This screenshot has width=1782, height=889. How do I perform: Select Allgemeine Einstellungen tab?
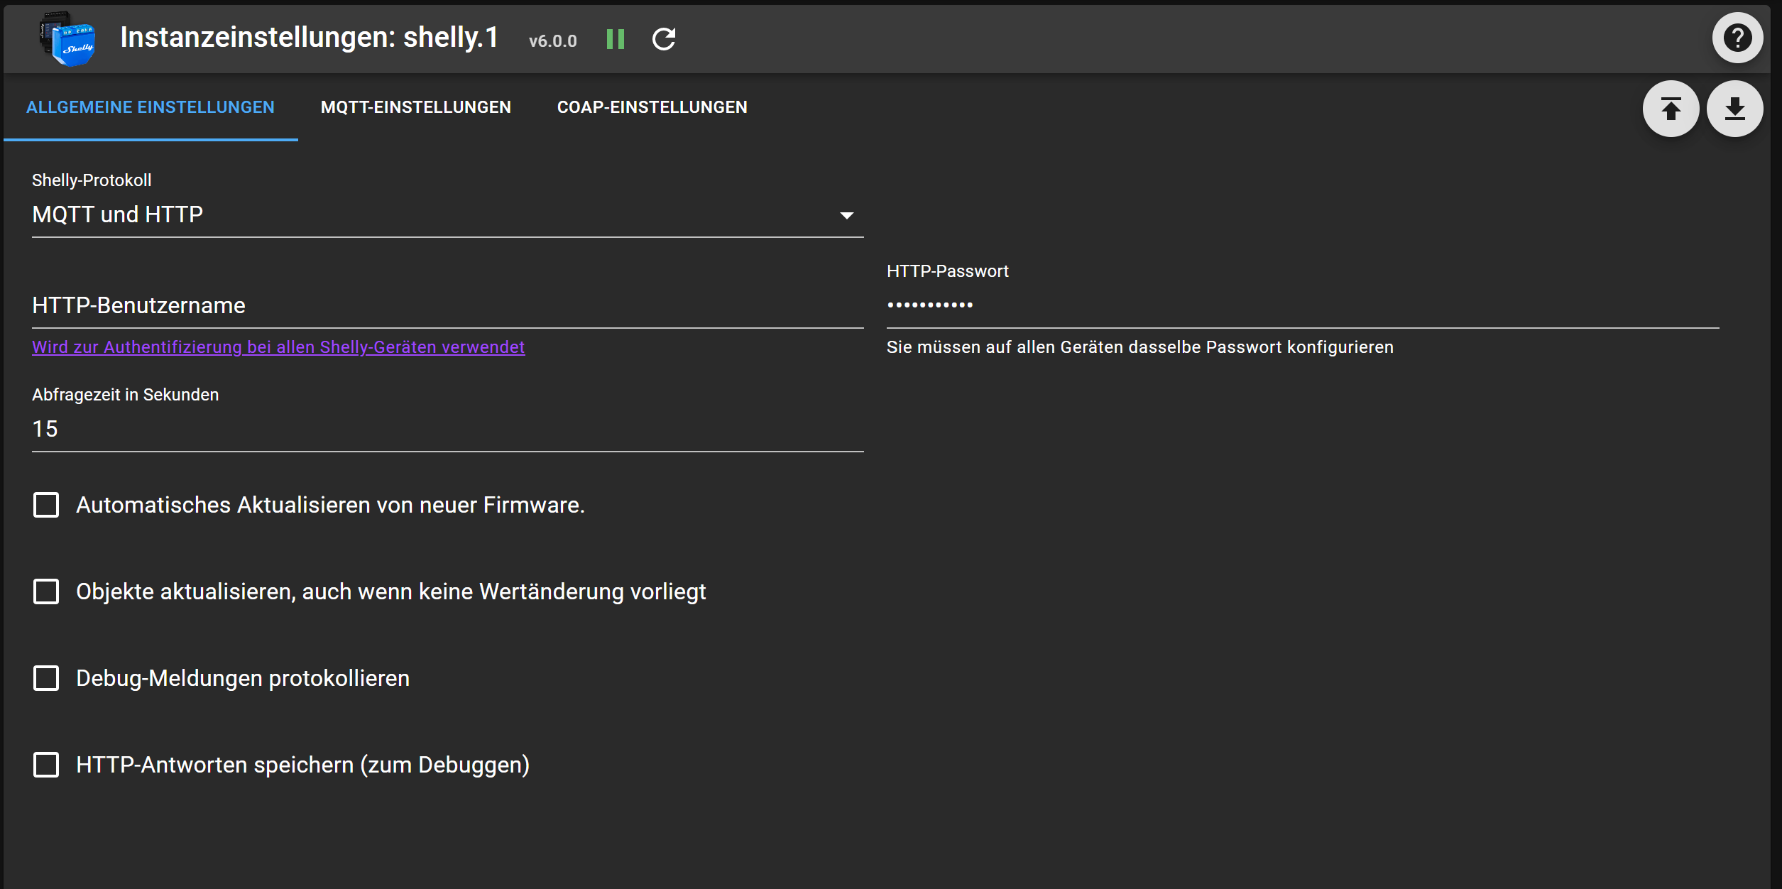pyautogui.click(x=151, y=107)
